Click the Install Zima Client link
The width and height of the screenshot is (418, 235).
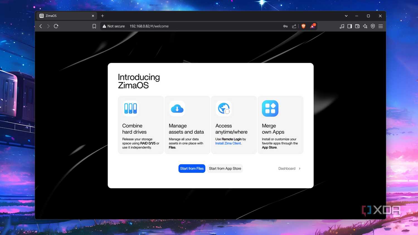point(228,143)
